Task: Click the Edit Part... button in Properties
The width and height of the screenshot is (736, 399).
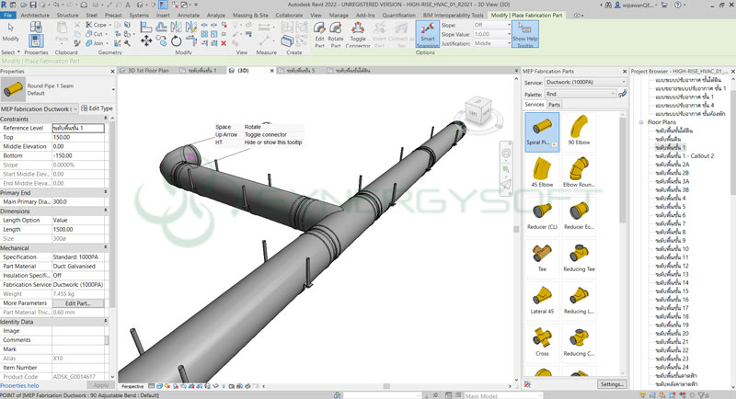Action: tap(77, 302)
